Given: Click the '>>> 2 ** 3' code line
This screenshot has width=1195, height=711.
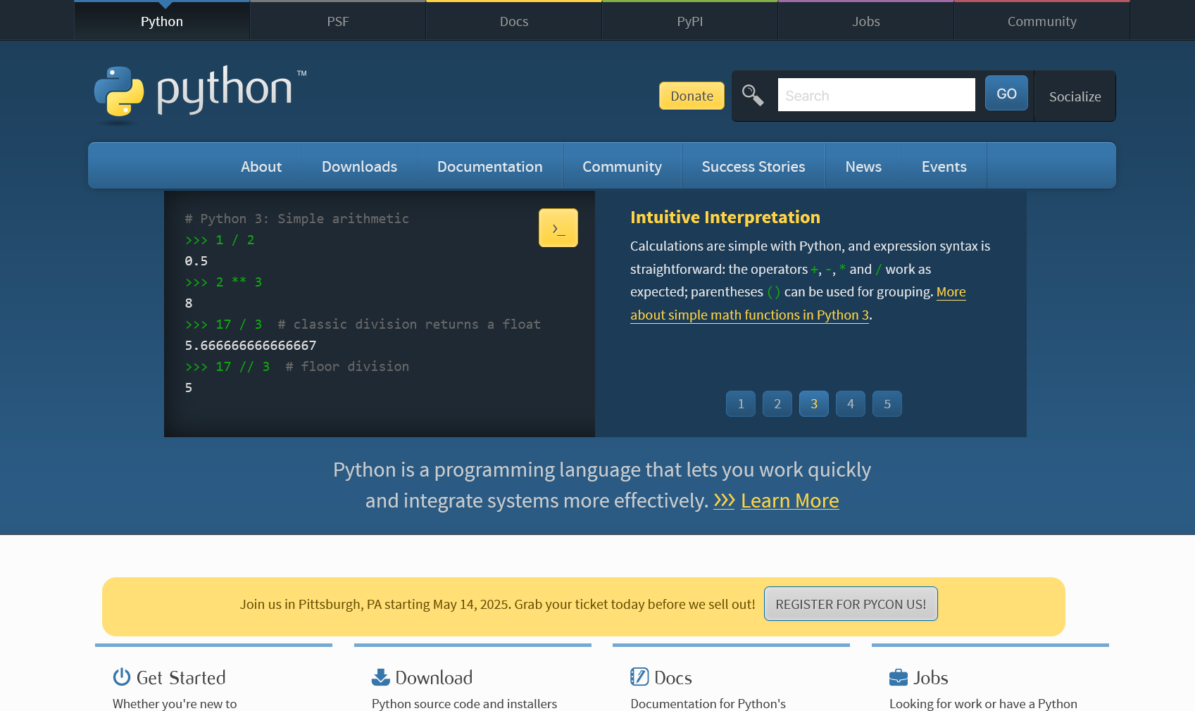Looking at the screenshot, I should 223,282.
